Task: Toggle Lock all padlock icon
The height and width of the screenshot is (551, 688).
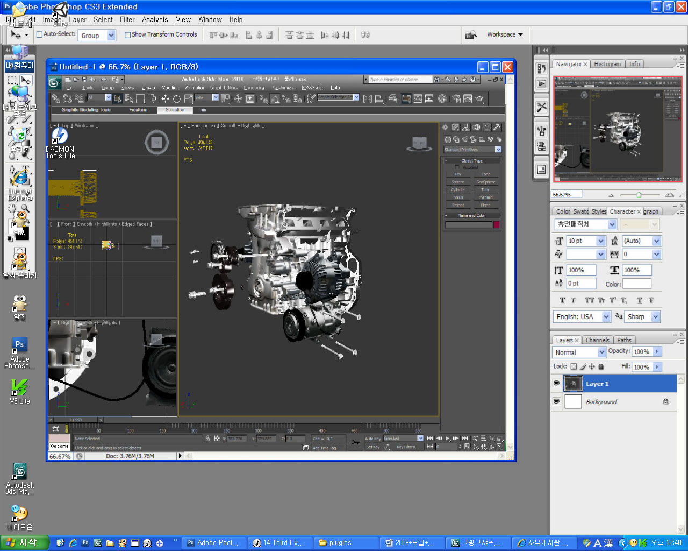Action: click(x=601, y=366)
